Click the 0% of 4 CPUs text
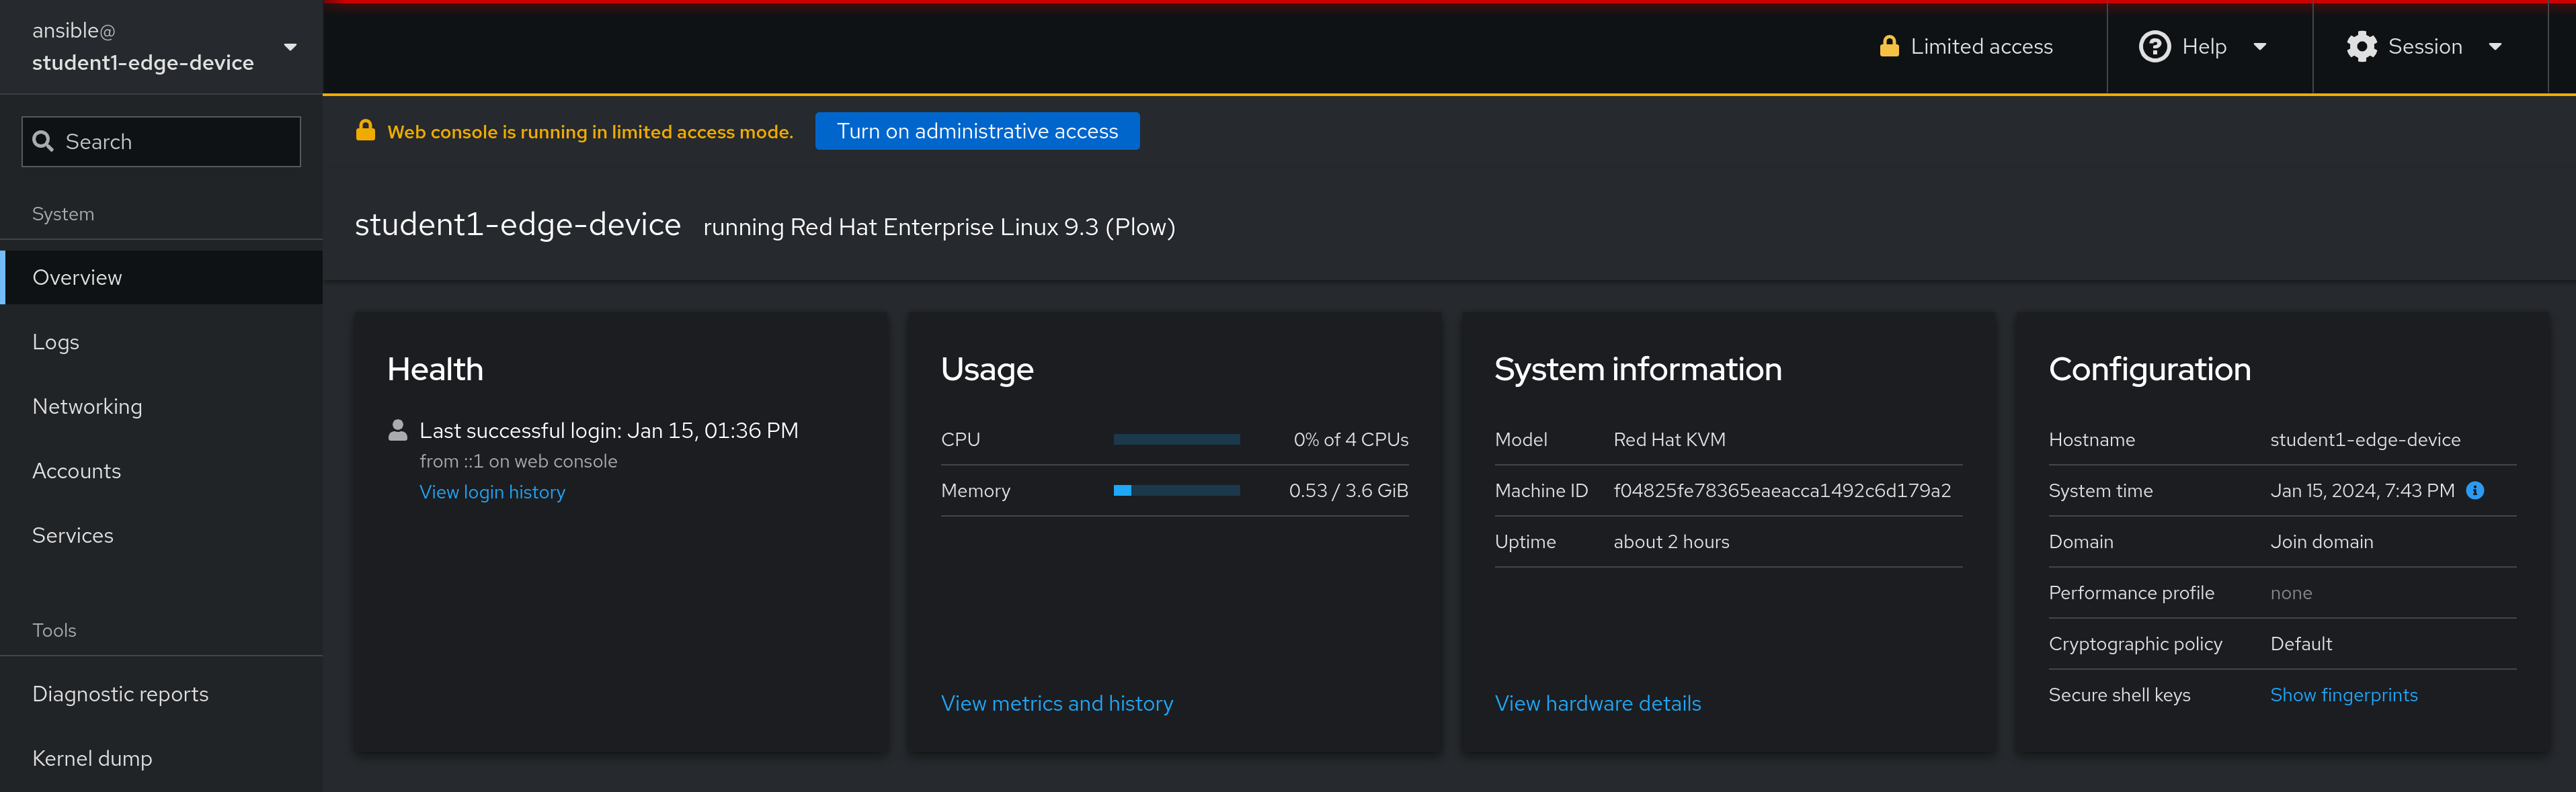This screenshot has height=792, width=2576. tap(1350, 439)
